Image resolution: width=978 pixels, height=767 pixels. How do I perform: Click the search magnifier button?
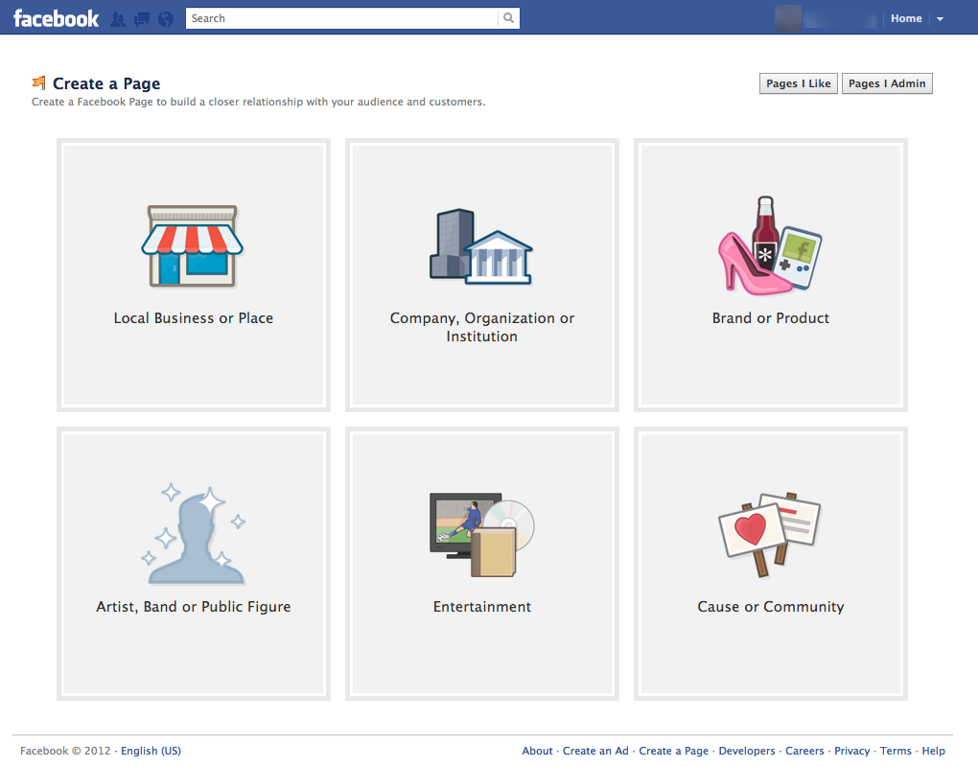(x=509, y=18)
